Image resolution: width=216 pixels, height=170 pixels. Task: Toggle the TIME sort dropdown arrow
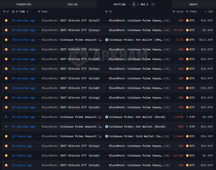click(28, 12)
